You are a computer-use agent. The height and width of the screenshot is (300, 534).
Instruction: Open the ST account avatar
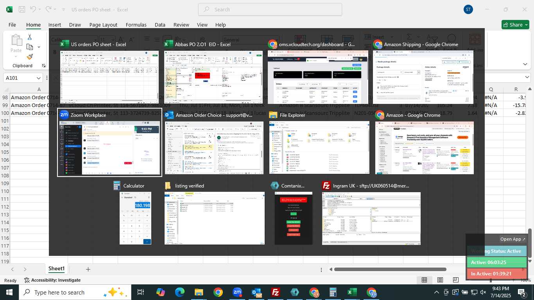tap(468, 9)
